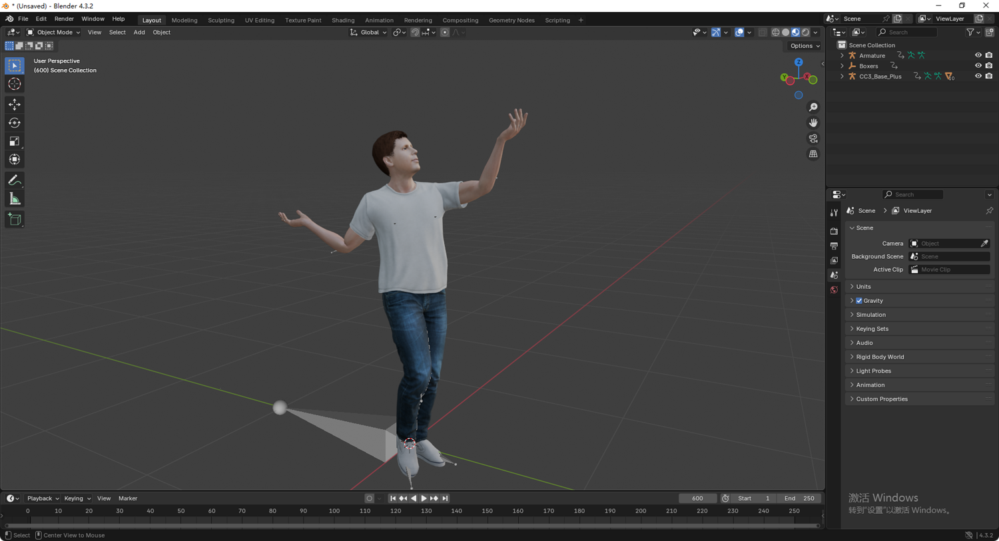Open the Marker menu in timeline
This screenshot has width=999, height=541.
click(128, 498)
